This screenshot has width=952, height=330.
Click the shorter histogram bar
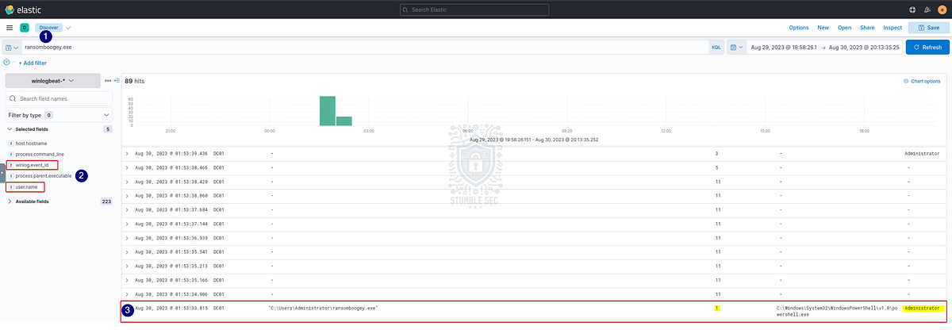coord(344,121)
